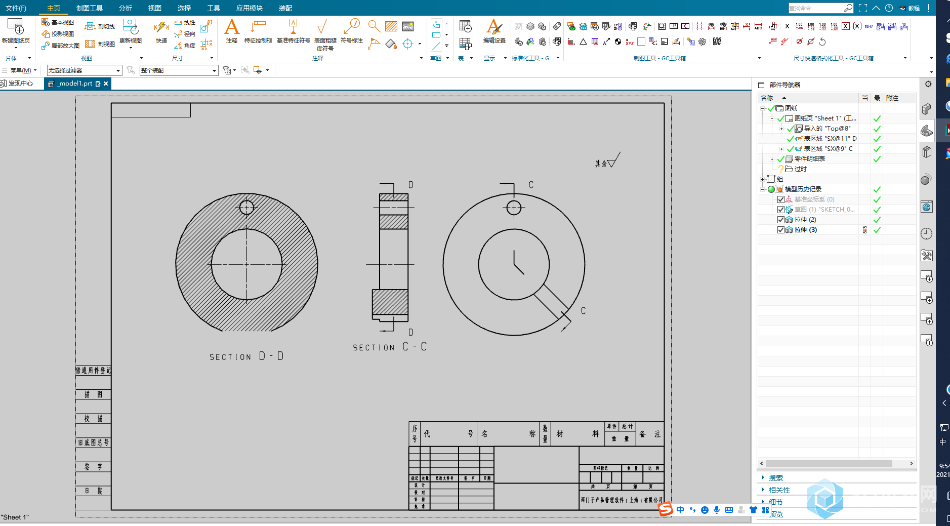Collapse the 图纸 tree node
950x526 pixels.
pyautogui.click(x=762, y=108)
